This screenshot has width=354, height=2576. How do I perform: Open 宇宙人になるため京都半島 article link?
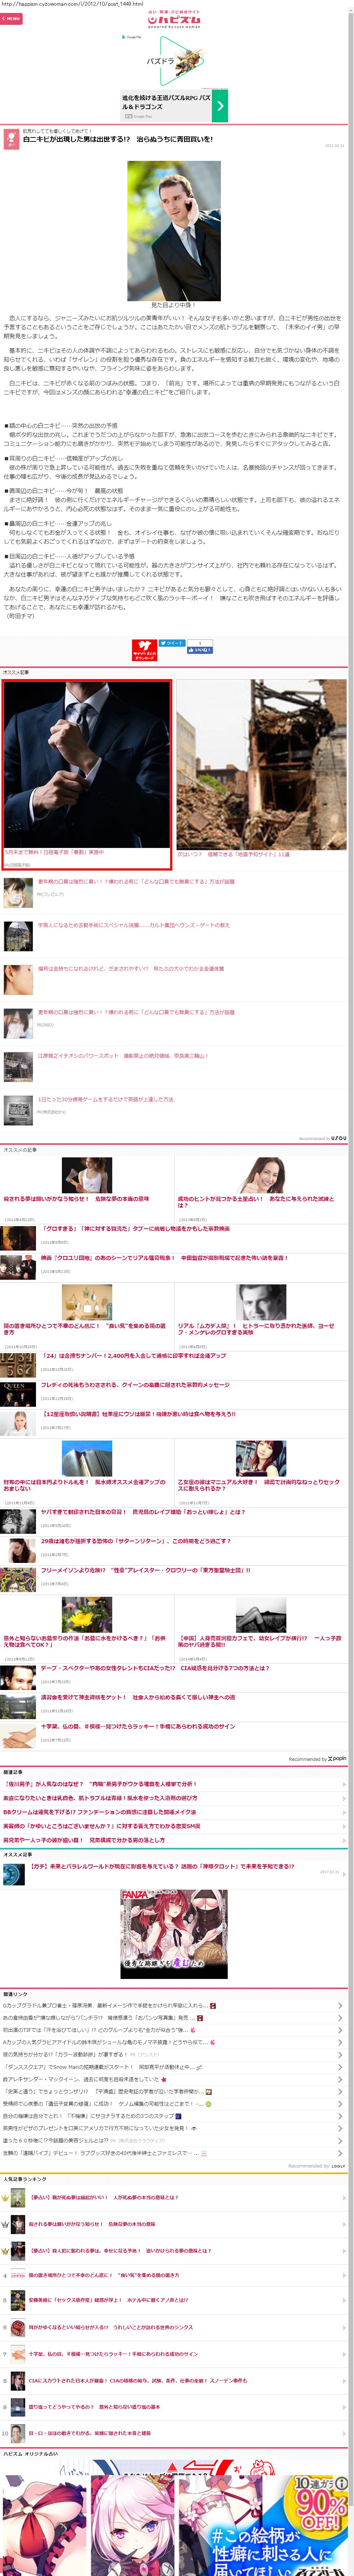coord(133,925)
